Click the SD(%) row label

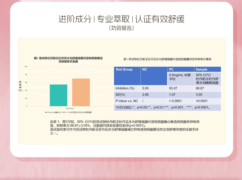tap(121, 95)
